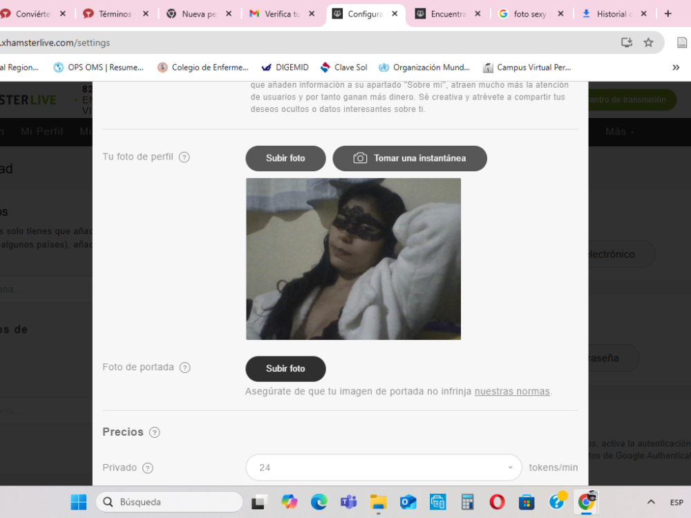Expand hidden system tray icons arrow

point(651,502)
